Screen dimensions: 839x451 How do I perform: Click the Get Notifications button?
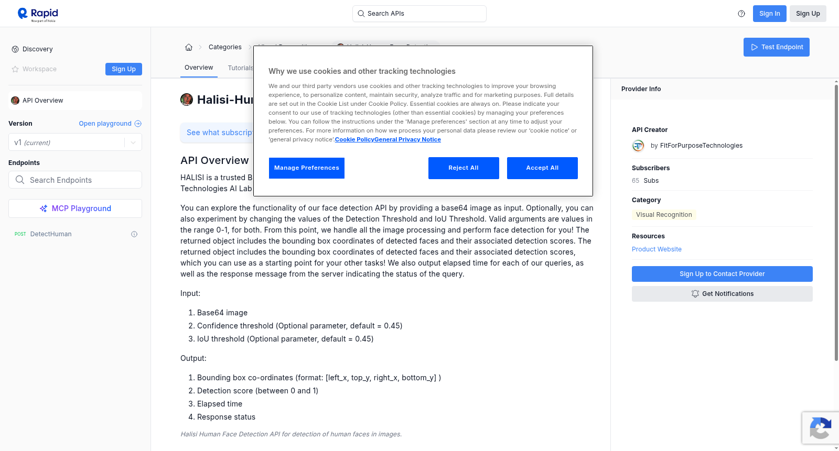(x=722, y=294)
